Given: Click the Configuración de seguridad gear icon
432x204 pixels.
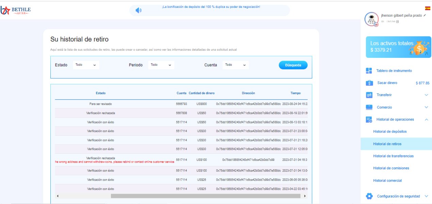Looking at the screenshot, I should pyautogui.click(x=369, y=196).
